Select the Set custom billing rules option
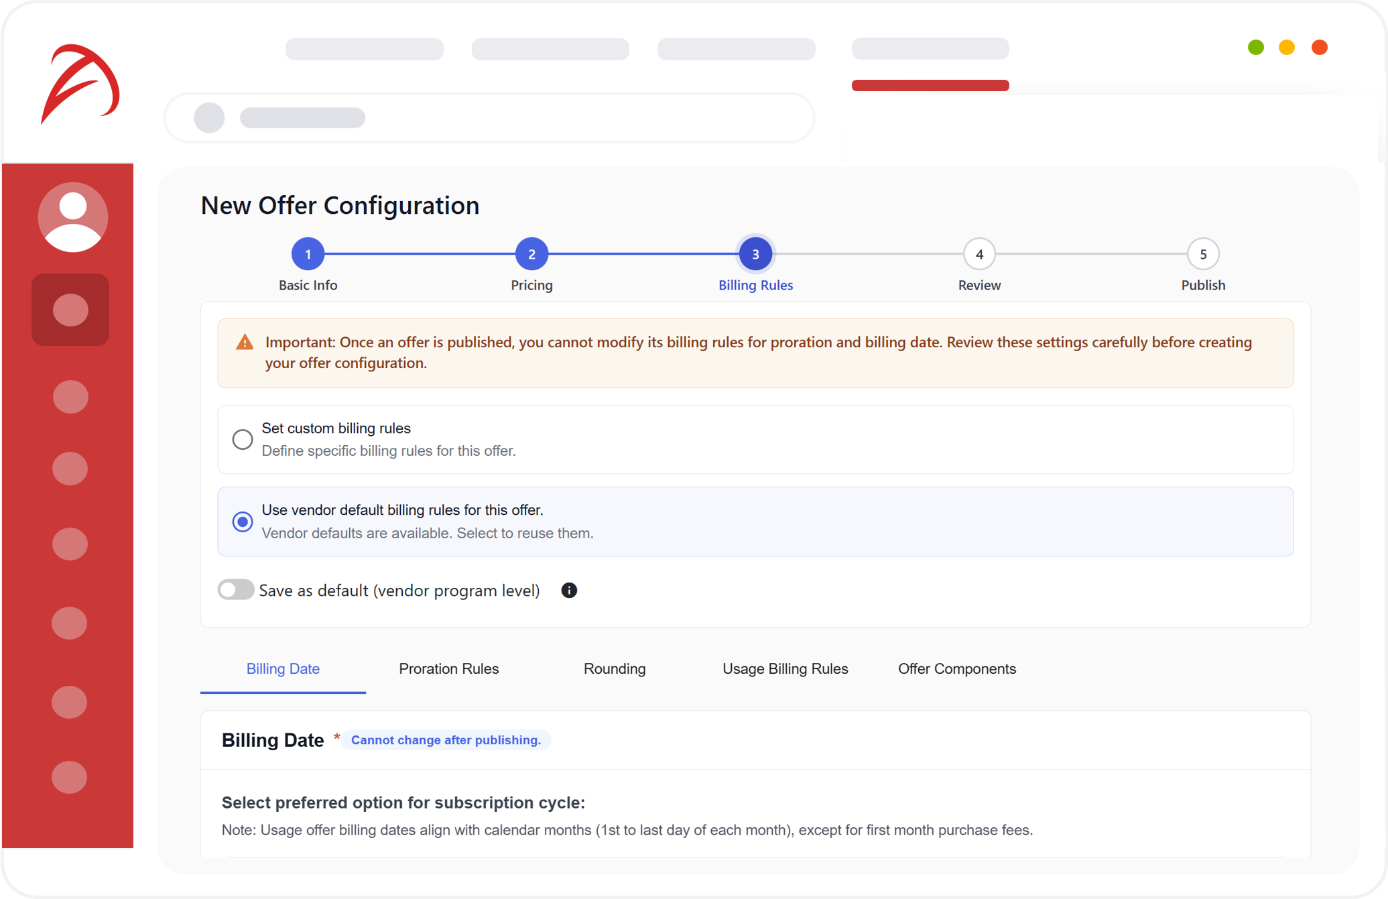 (x=243, y=439)
